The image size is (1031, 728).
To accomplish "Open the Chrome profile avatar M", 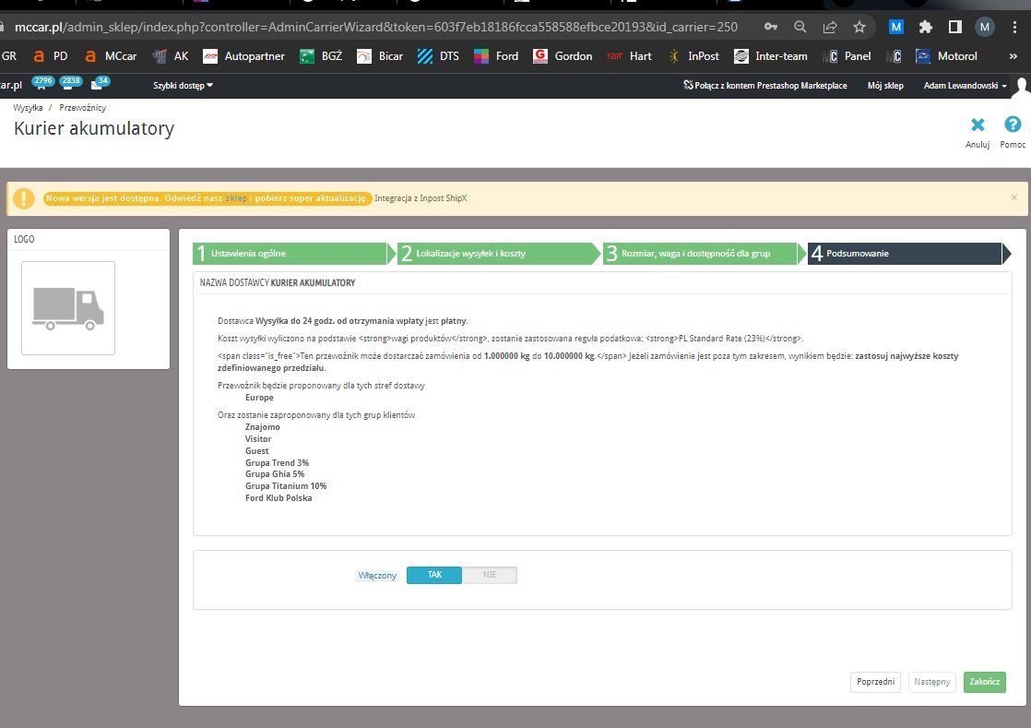I will pyautogui.click(x=984, y=27).
